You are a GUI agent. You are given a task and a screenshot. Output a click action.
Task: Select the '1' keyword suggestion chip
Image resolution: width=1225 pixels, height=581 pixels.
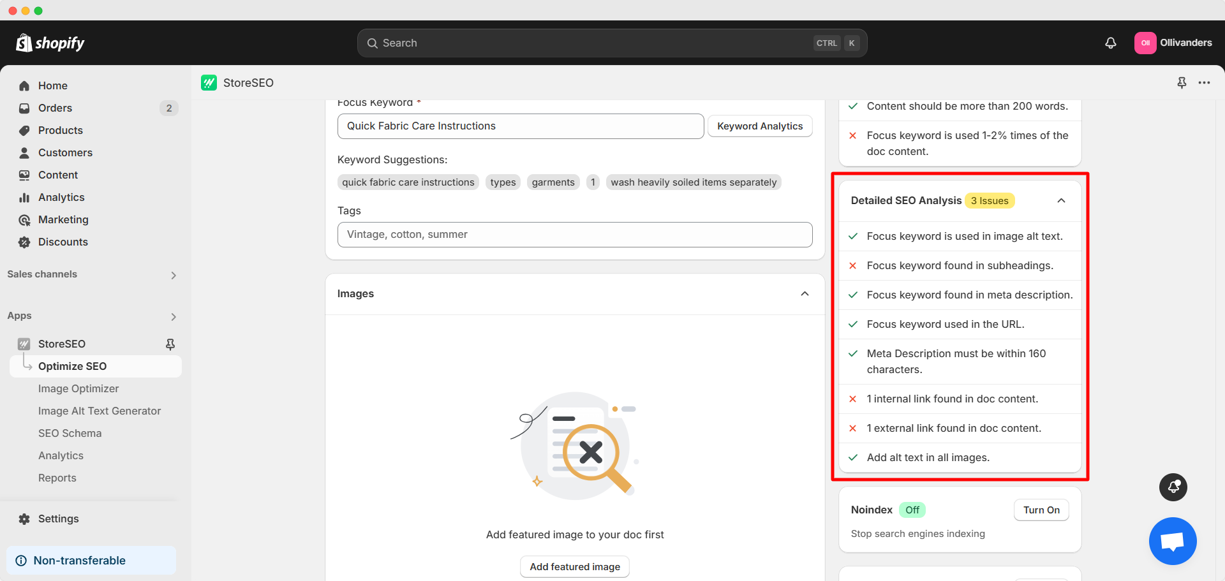593,182
